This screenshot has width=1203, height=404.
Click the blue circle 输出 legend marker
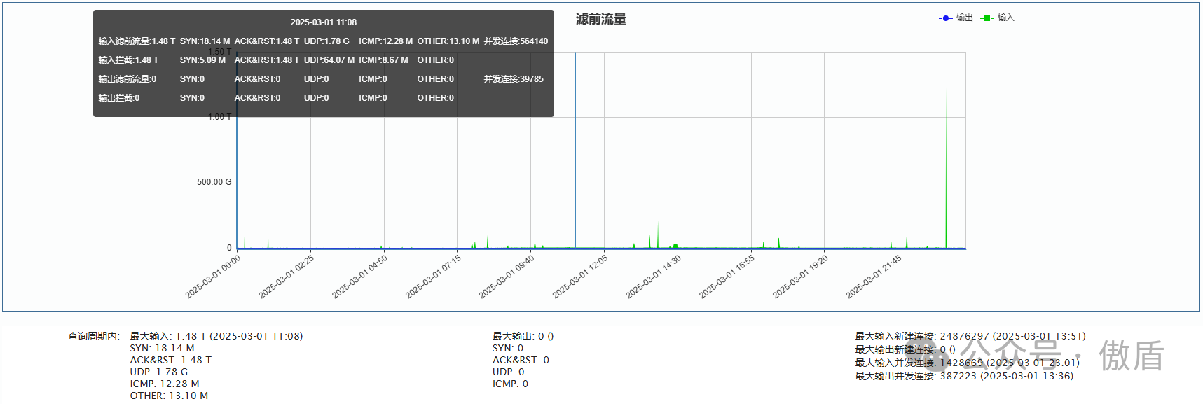[x=945, y=18]
